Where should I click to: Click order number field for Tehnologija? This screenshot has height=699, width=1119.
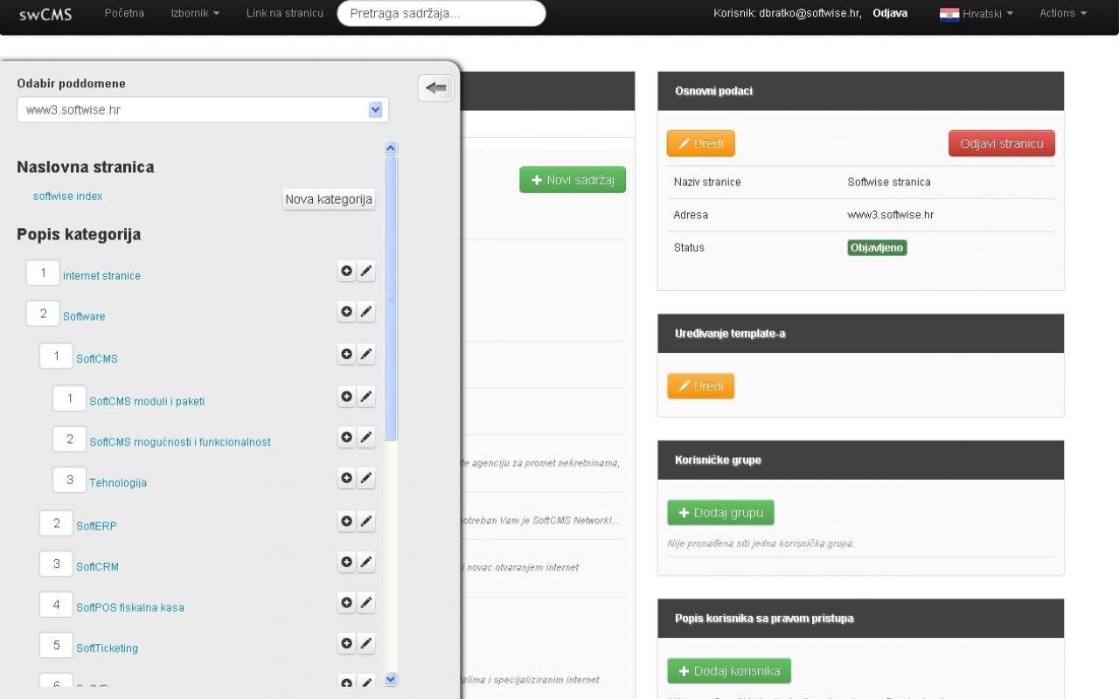(69, 480)
